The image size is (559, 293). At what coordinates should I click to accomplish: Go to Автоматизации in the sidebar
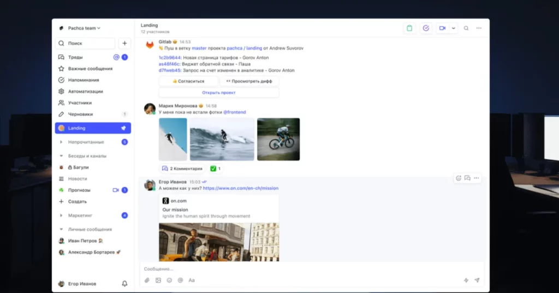pos(85,92)
